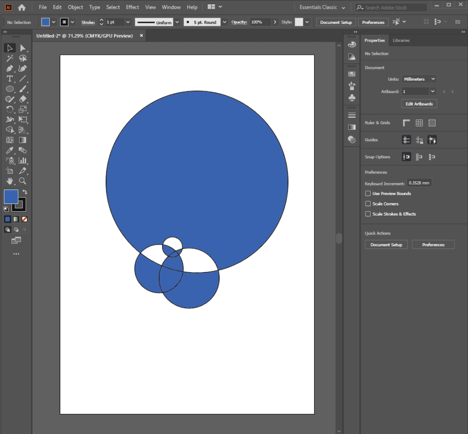
Task: Select the Ellipse tool
Action: [x=10, y=89]
